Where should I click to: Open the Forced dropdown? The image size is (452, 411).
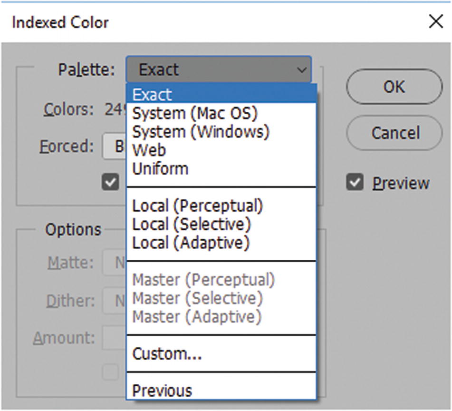coord(115,147)
